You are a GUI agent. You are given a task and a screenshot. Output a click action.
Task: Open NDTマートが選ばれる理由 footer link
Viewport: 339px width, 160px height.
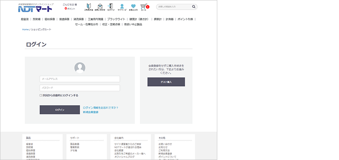click(128, 147)
